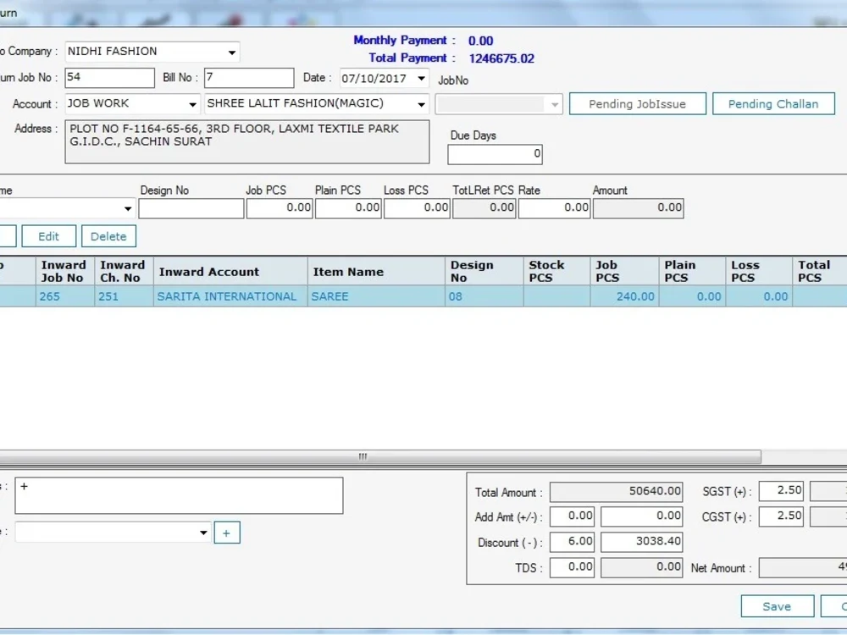Click the Loss PCS column header
The height and width of the screenshot is (635, 847).
(x=760, y=271)
